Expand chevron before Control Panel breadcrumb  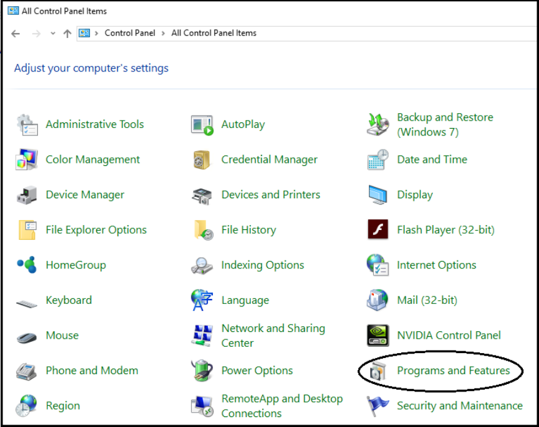tap(97, 33)
